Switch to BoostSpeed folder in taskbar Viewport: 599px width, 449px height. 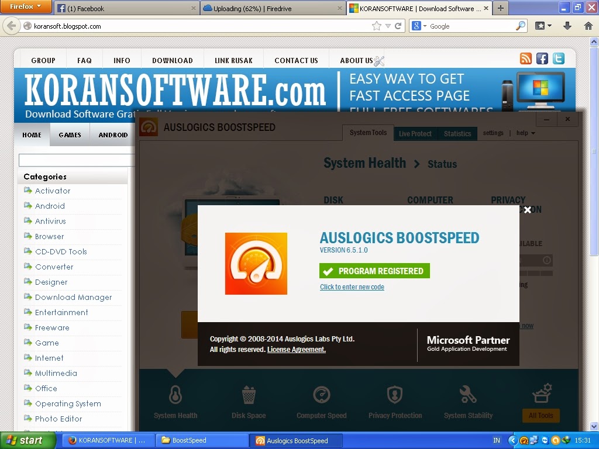click(201, 440)
